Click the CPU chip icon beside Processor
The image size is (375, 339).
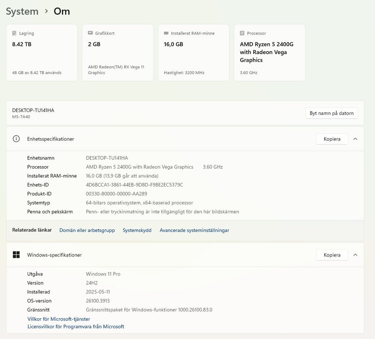click(x=242, y=33)
